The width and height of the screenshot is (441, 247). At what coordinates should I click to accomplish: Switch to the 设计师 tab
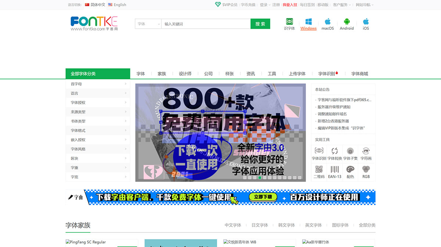click(x=185, y=74)
